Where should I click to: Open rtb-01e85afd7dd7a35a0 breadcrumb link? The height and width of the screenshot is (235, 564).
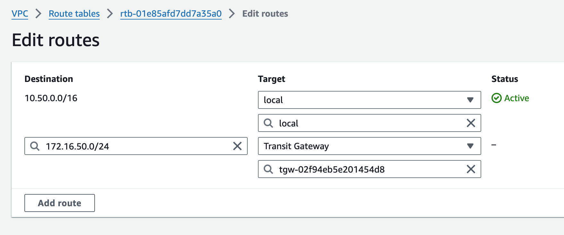click(171, 13)
